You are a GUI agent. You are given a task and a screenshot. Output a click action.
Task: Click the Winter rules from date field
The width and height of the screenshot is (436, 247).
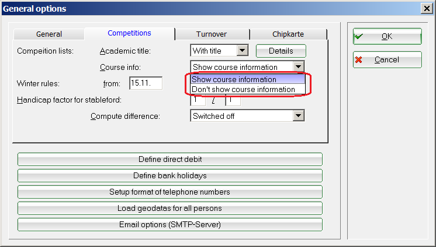point(146,83)
